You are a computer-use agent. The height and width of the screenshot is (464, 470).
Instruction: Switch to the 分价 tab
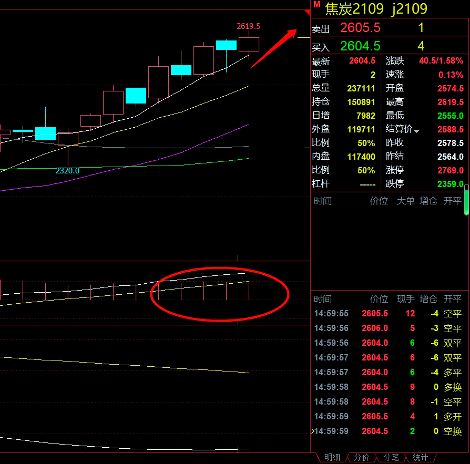tap(362, 458)
